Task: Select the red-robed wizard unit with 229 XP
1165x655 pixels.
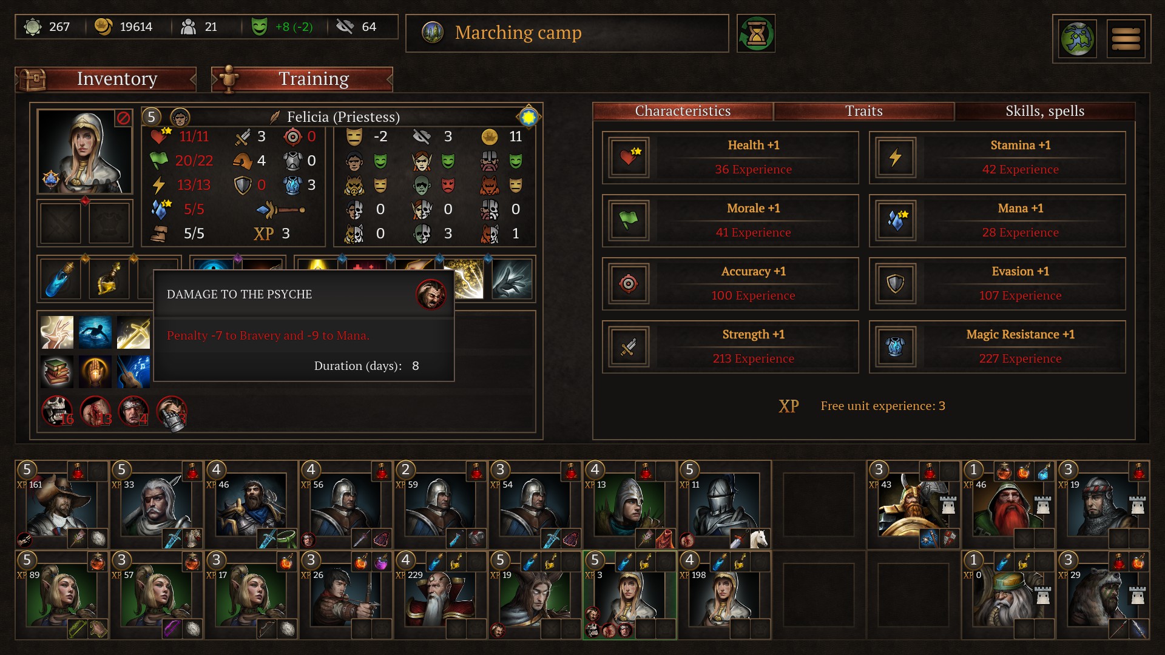Action: pos(441,595)
